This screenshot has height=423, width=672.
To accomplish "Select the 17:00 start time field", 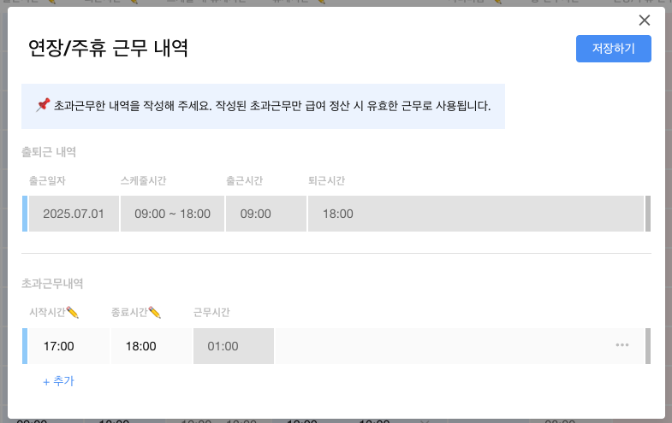I will point(68,346).
